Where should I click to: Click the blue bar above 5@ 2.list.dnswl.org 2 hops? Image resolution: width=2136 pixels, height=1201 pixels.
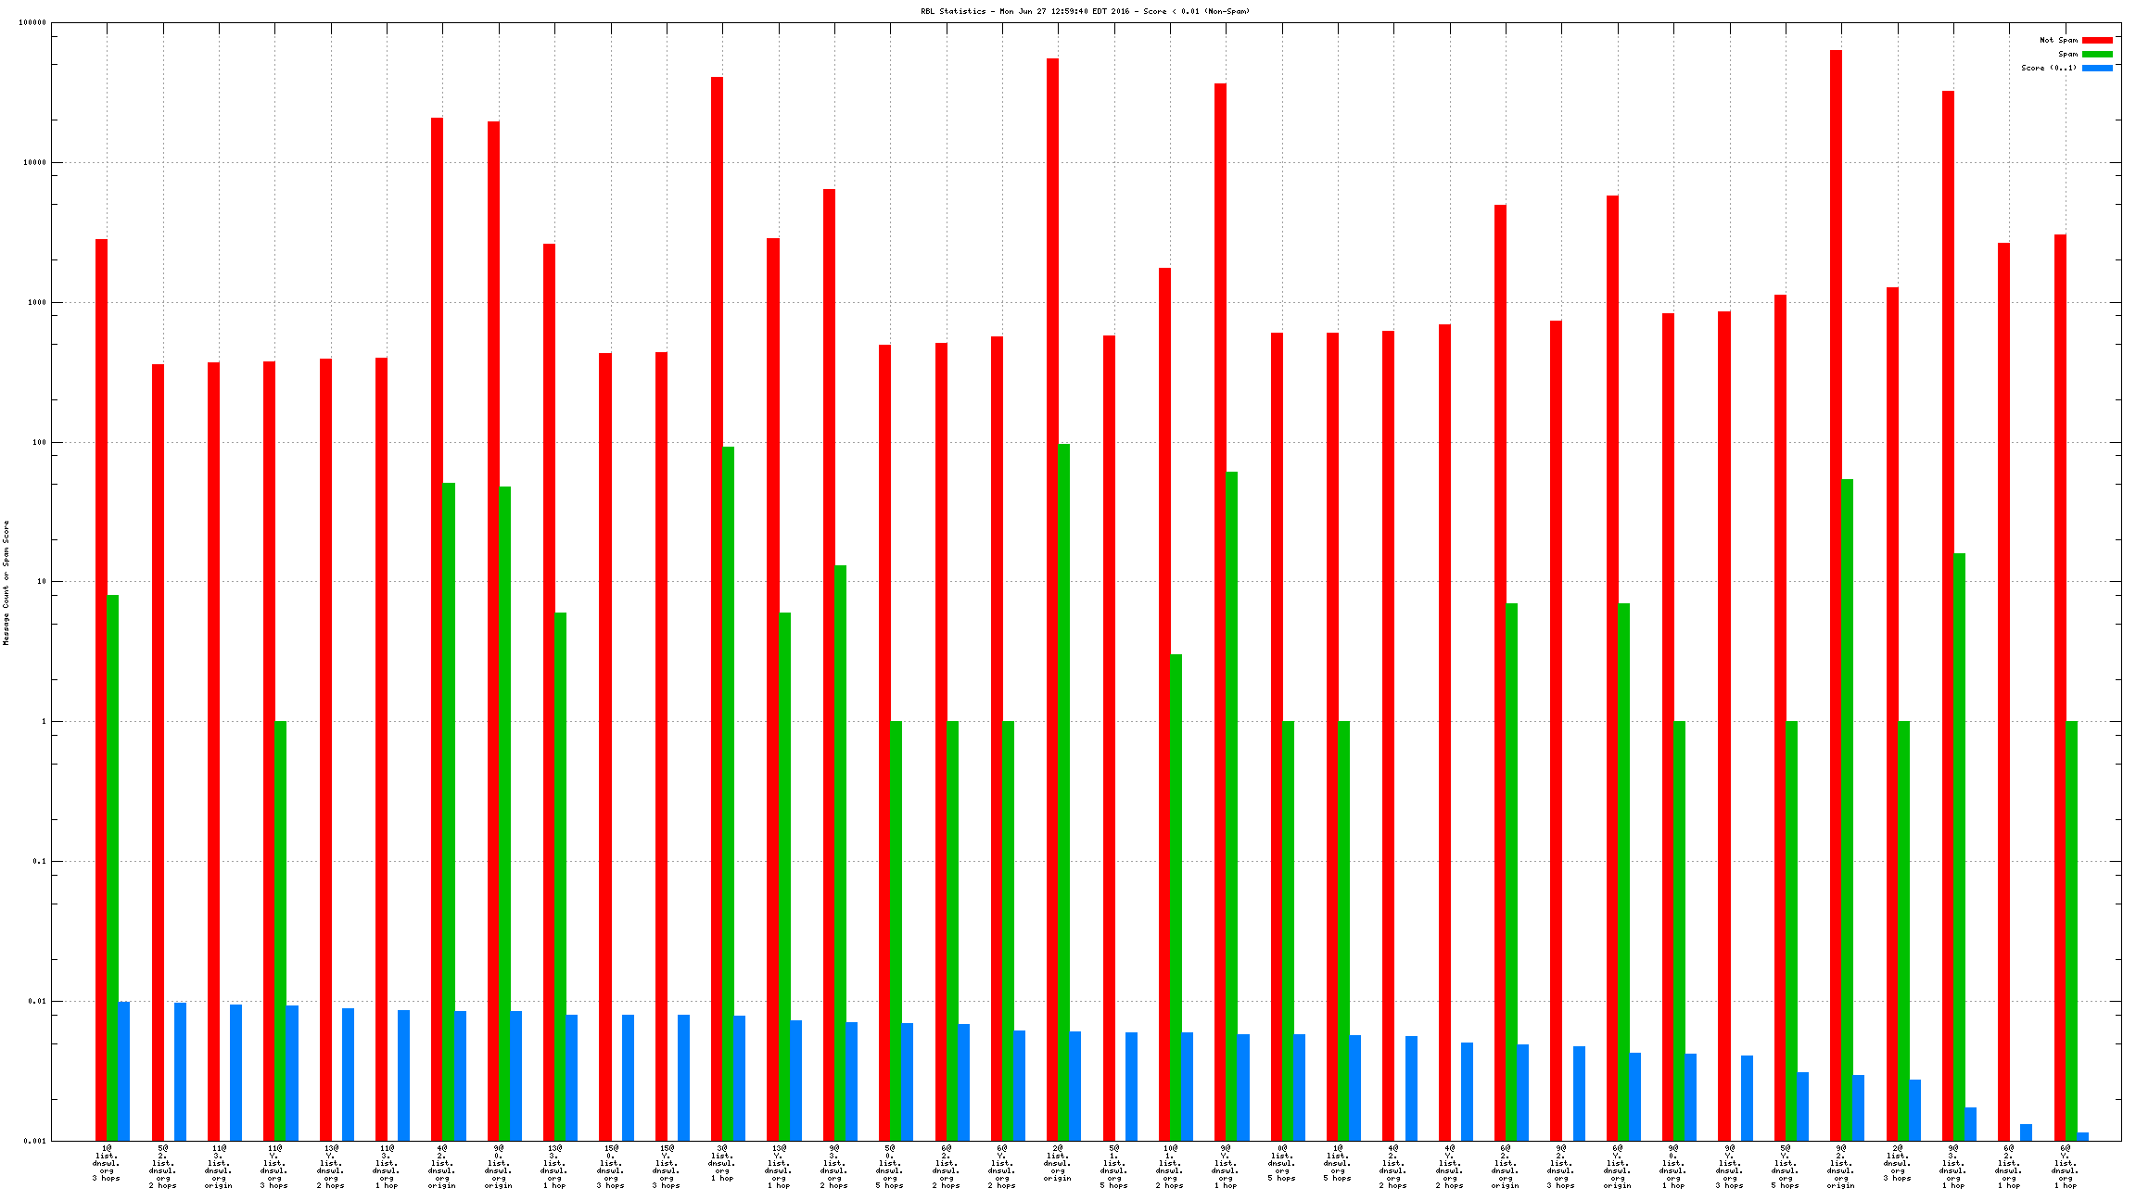coord(180,1071)
